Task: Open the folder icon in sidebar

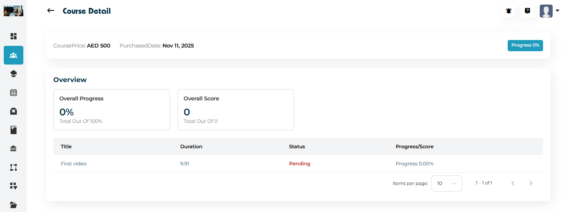Action: coord(13,205)
